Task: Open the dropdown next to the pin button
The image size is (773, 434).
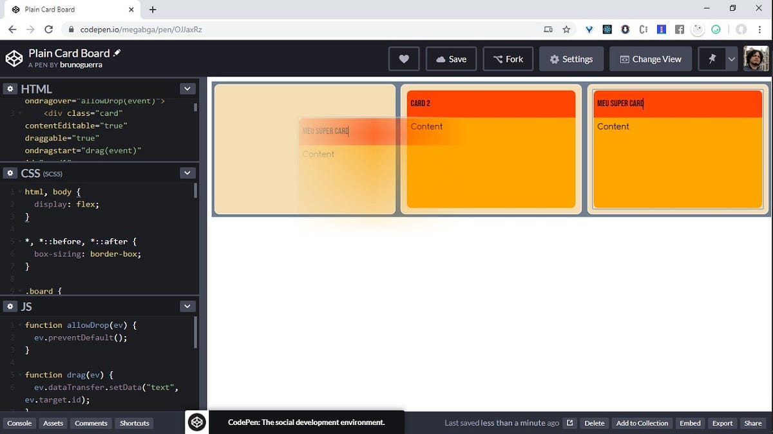Action: coord(732,59)
